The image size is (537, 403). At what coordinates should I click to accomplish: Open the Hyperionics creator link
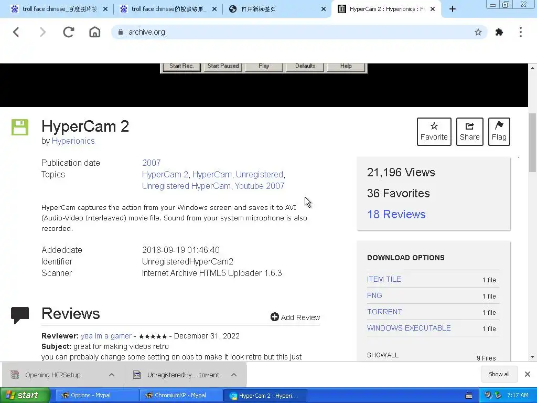pyautogui.click(x=73, y=141)
